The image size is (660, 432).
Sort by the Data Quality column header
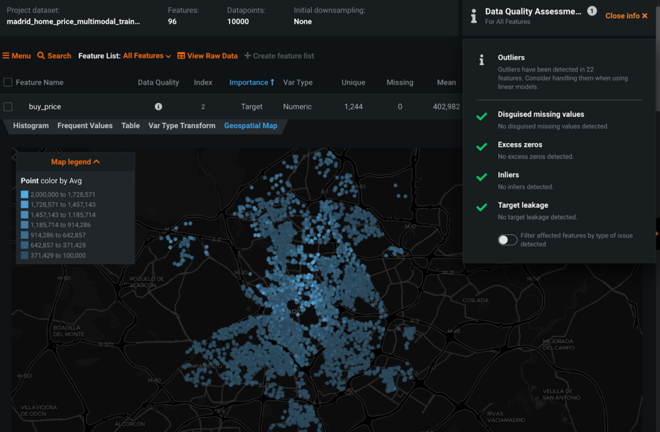tap(159, 82)
